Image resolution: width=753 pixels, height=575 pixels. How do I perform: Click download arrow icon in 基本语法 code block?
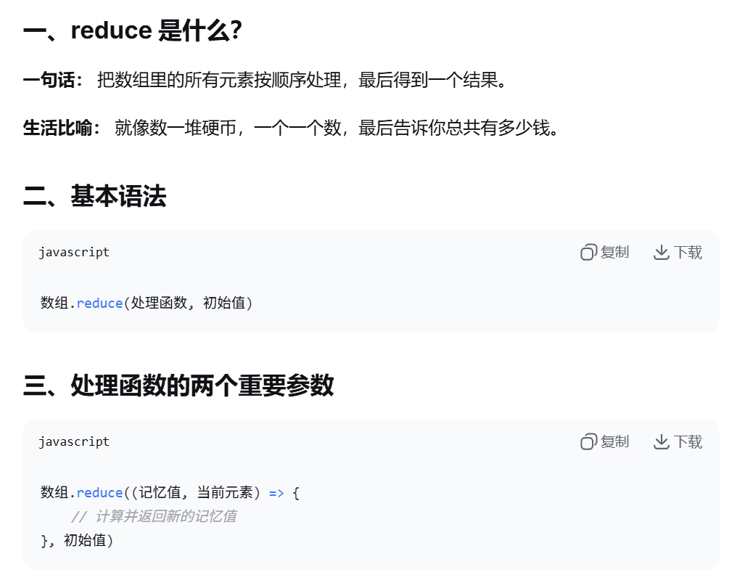(x=662, y=253)
